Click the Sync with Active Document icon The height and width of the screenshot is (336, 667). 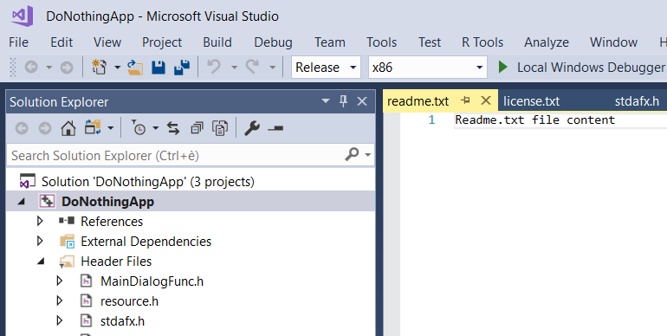172,128
